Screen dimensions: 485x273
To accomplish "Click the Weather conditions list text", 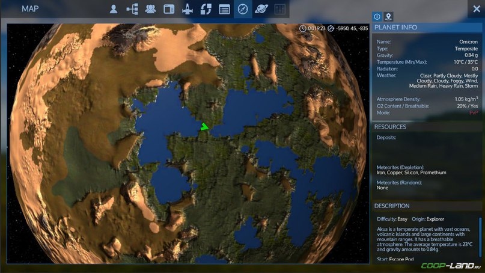I will coord(444,81).
